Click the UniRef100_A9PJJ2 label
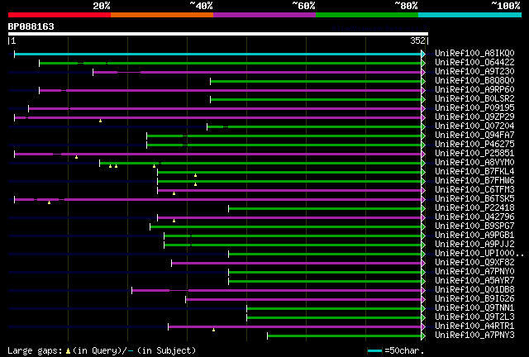The height and width of the screenshot is (357, 529). coord(474,245)
